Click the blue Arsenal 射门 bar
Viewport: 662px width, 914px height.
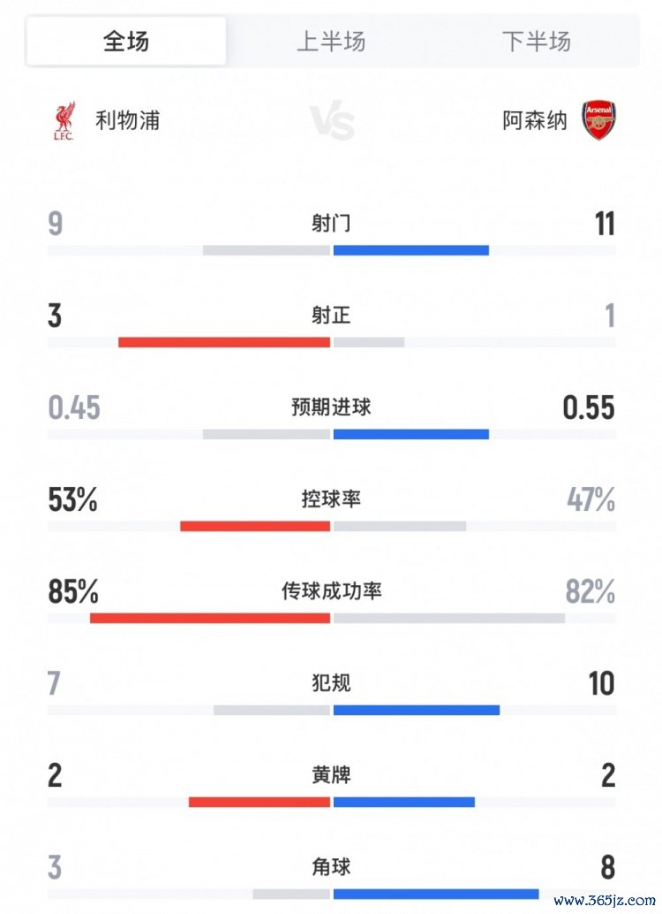(411, 250)
